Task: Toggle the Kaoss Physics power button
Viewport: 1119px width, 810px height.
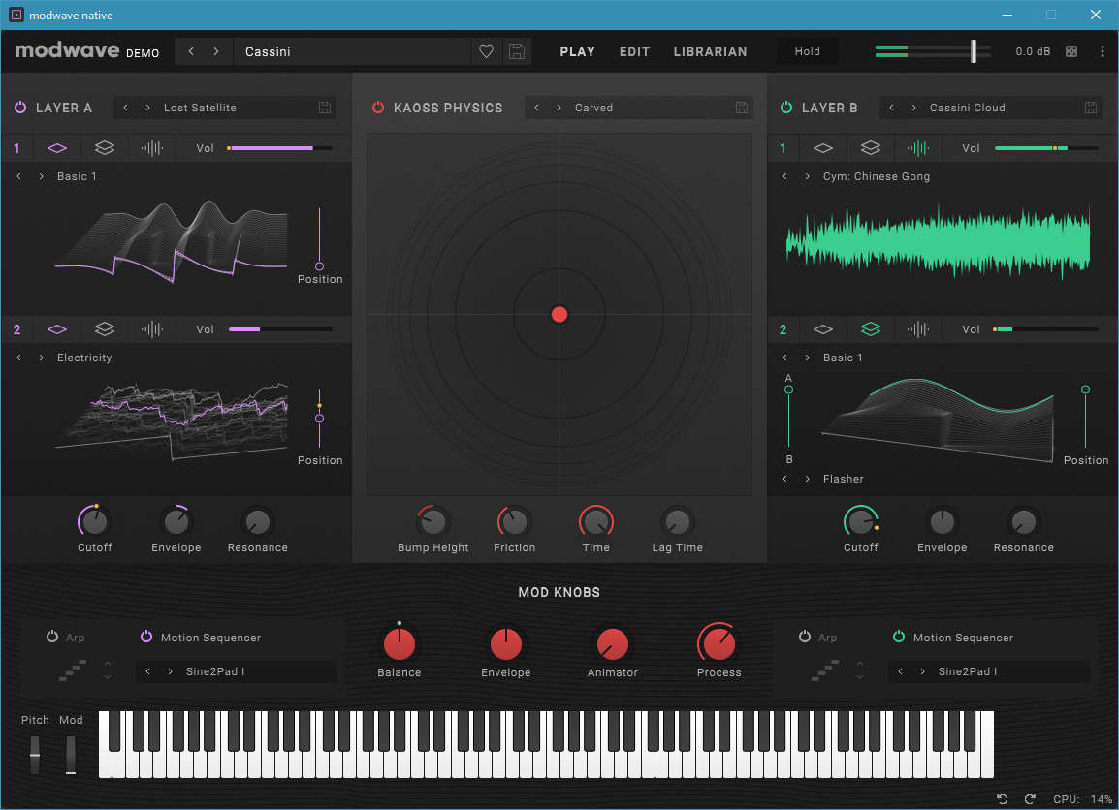Action: 377,108
